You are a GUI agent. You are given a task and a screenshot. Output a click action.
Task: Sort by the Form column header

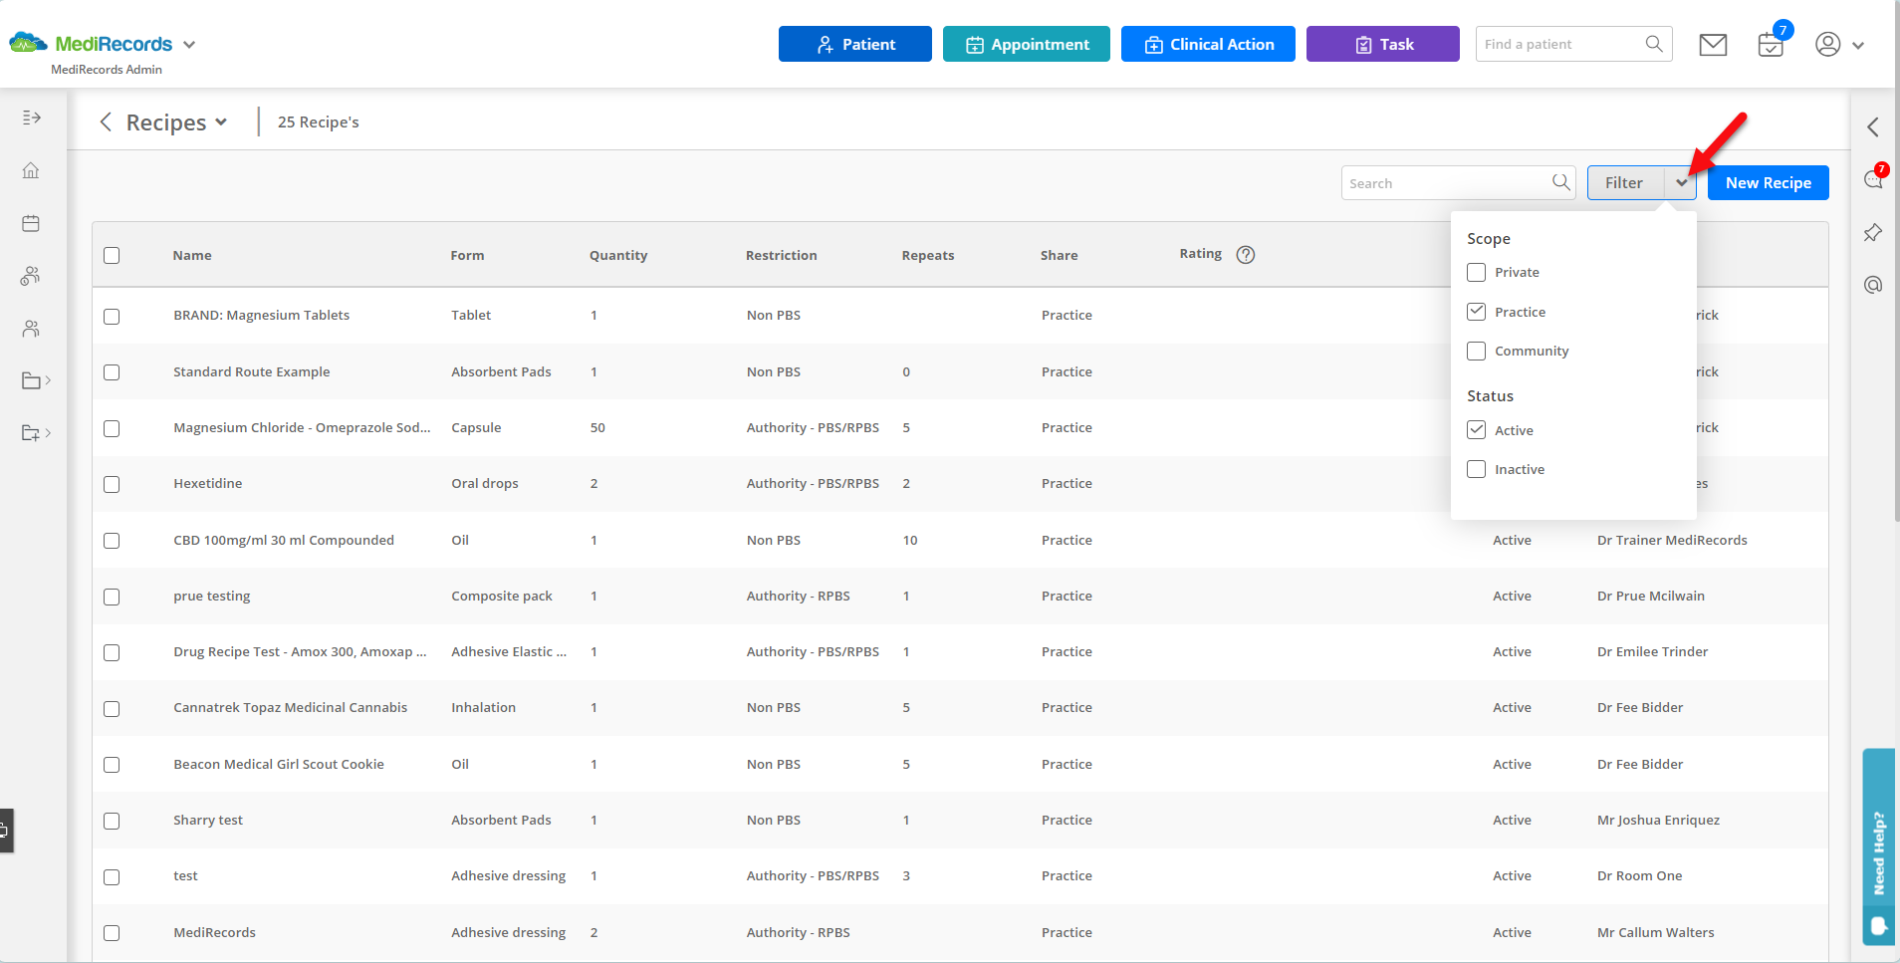point(467,255)
